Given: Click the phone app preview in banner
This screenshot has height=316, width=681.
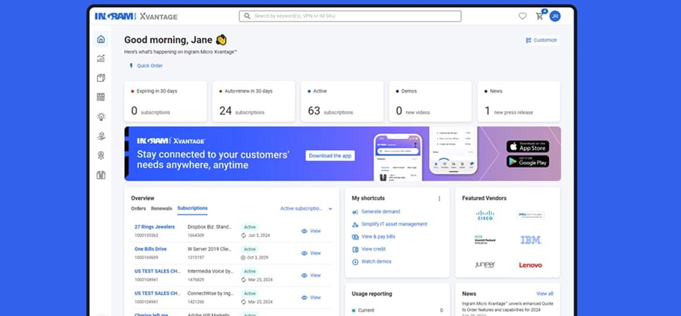Looking at the screenshot, I should point(398,157).
